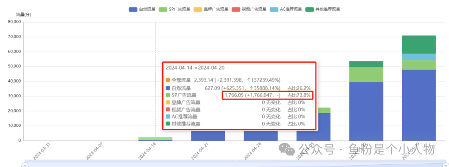Click the tooltip date range 2024-04-14->2024-04-20
The image size is (449, 167).
[195, 68]
